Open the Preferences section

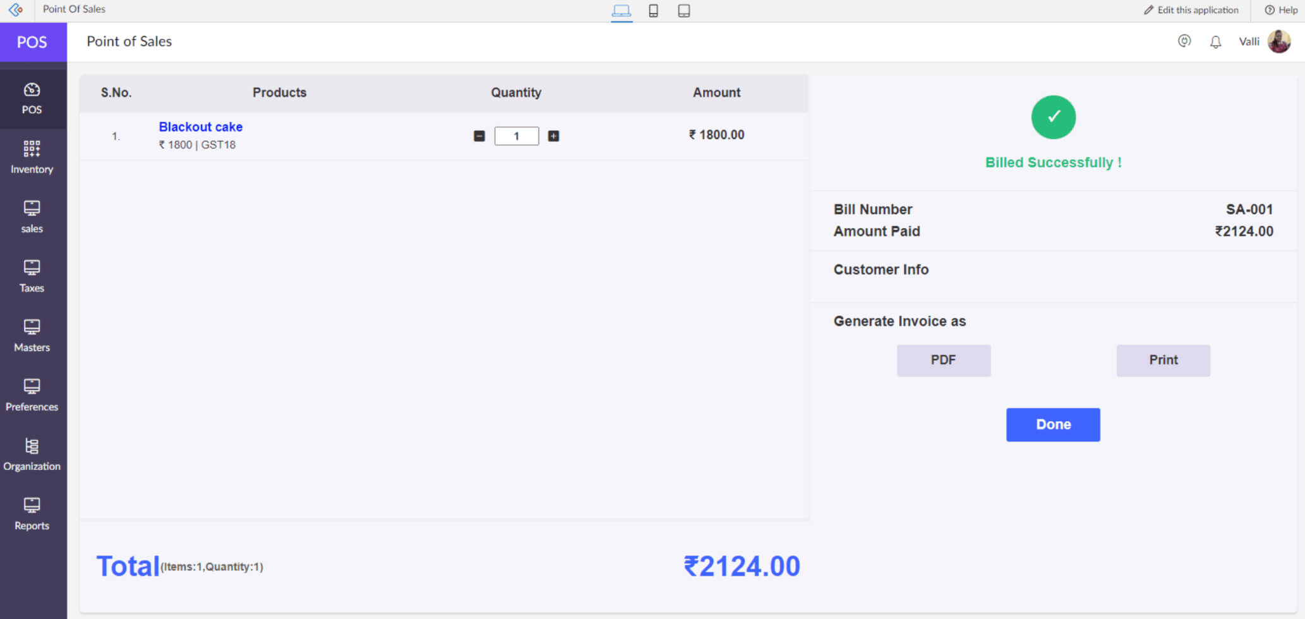[32, 393]
